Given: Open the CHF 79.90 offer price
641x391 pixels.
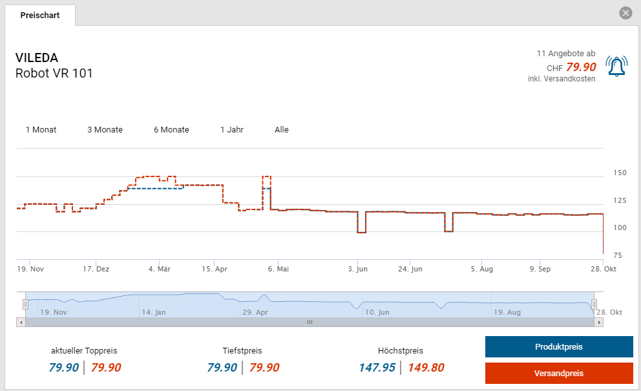Looking at the screenshot, I should pyautogui.click(x=580, y=67).
